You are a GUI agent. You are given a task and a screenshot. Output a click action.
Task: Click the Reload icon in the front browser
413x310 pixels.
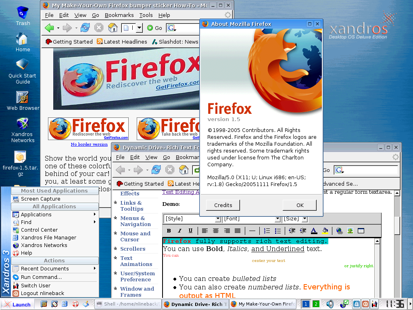click(156, 170)
